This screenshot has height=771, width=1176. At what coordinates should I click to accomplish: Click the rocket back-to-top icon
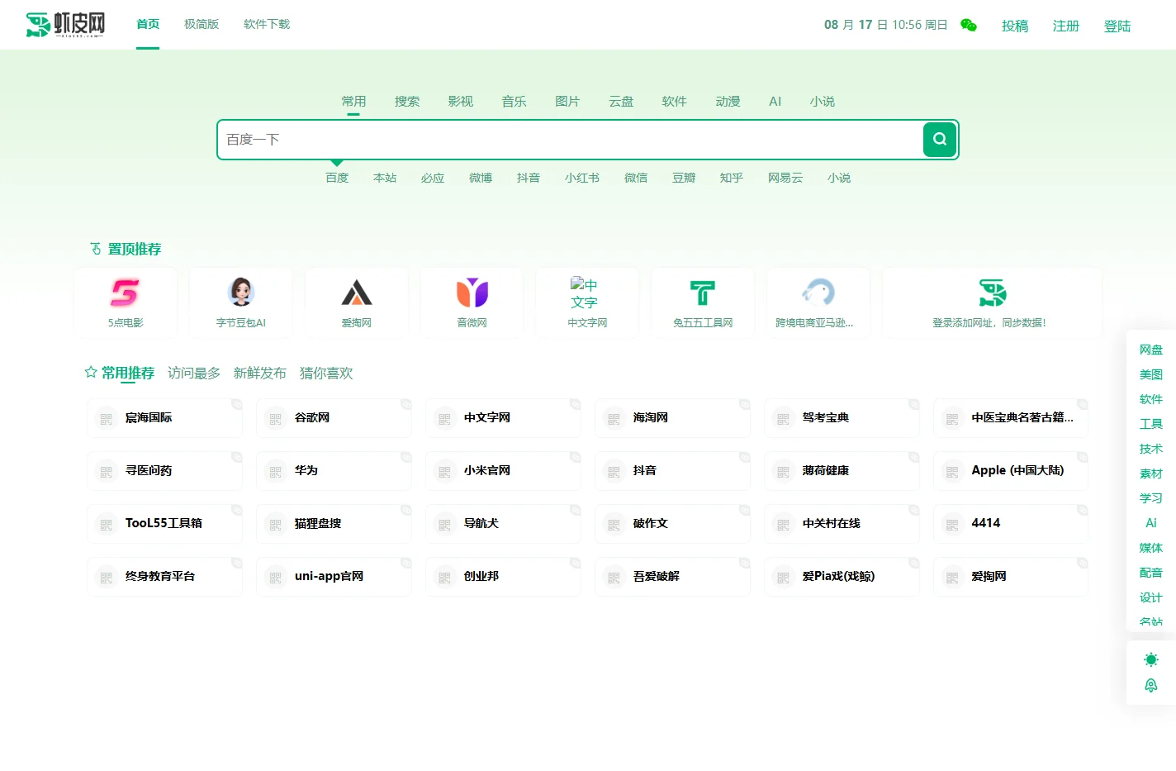(x=1151, y=685)
